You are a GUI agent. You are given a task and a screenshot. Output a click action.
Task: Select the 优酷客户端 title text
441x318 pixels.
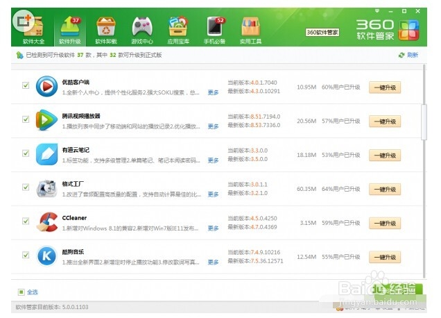[x=76, y=82]
